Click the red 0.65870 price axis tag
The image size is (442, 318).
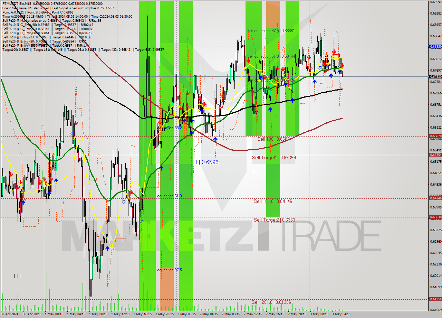435,136
